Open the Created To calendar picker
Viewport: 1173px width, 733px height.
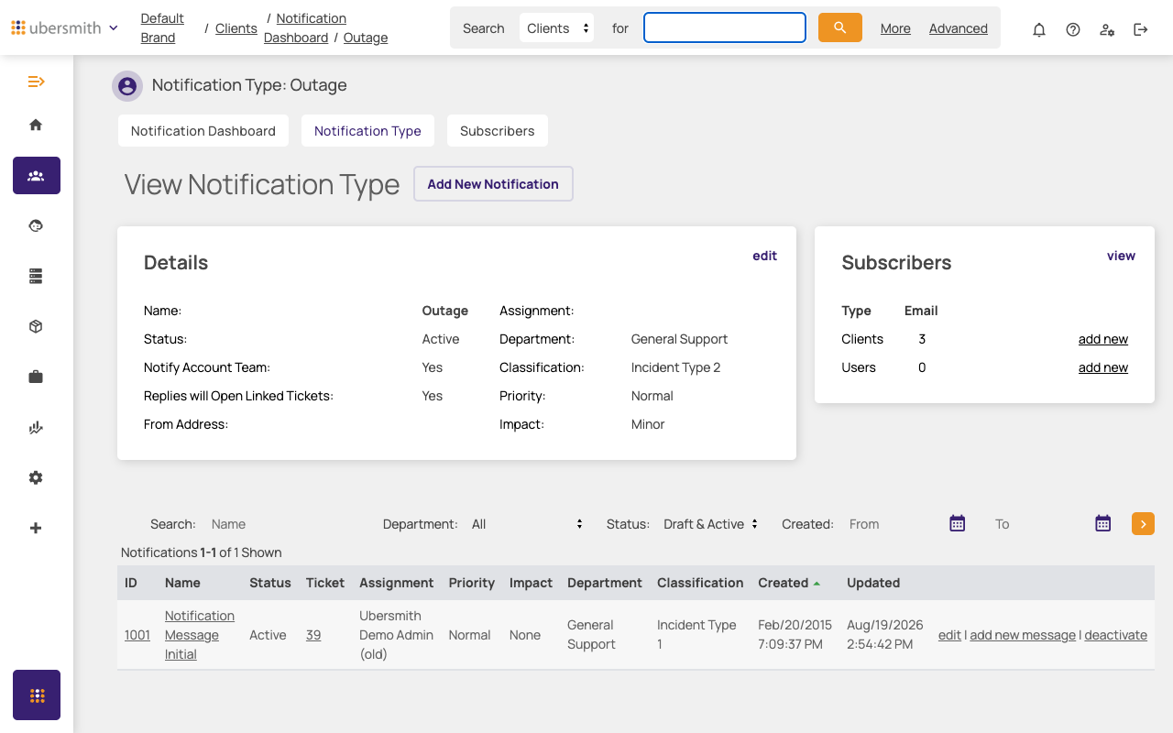pyautogui.click(x=1103, y=523)
